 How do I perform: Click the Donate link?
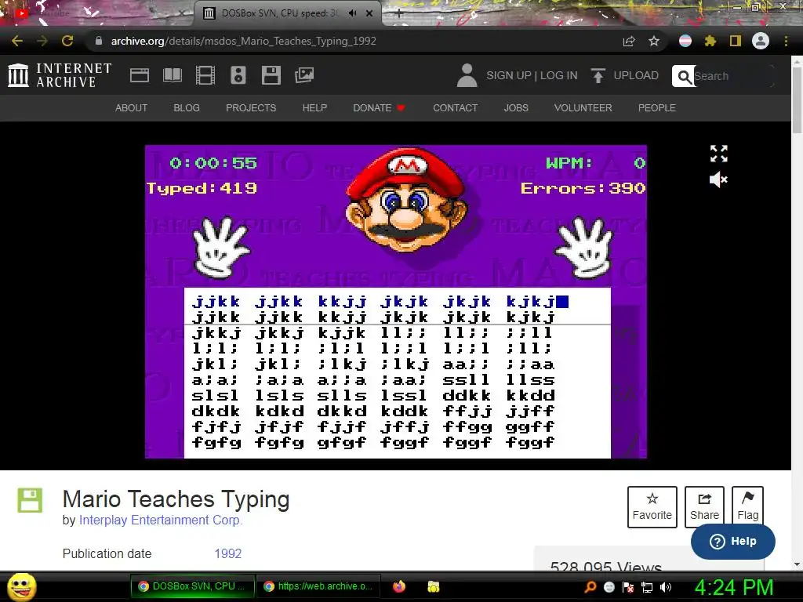[379, 108]
